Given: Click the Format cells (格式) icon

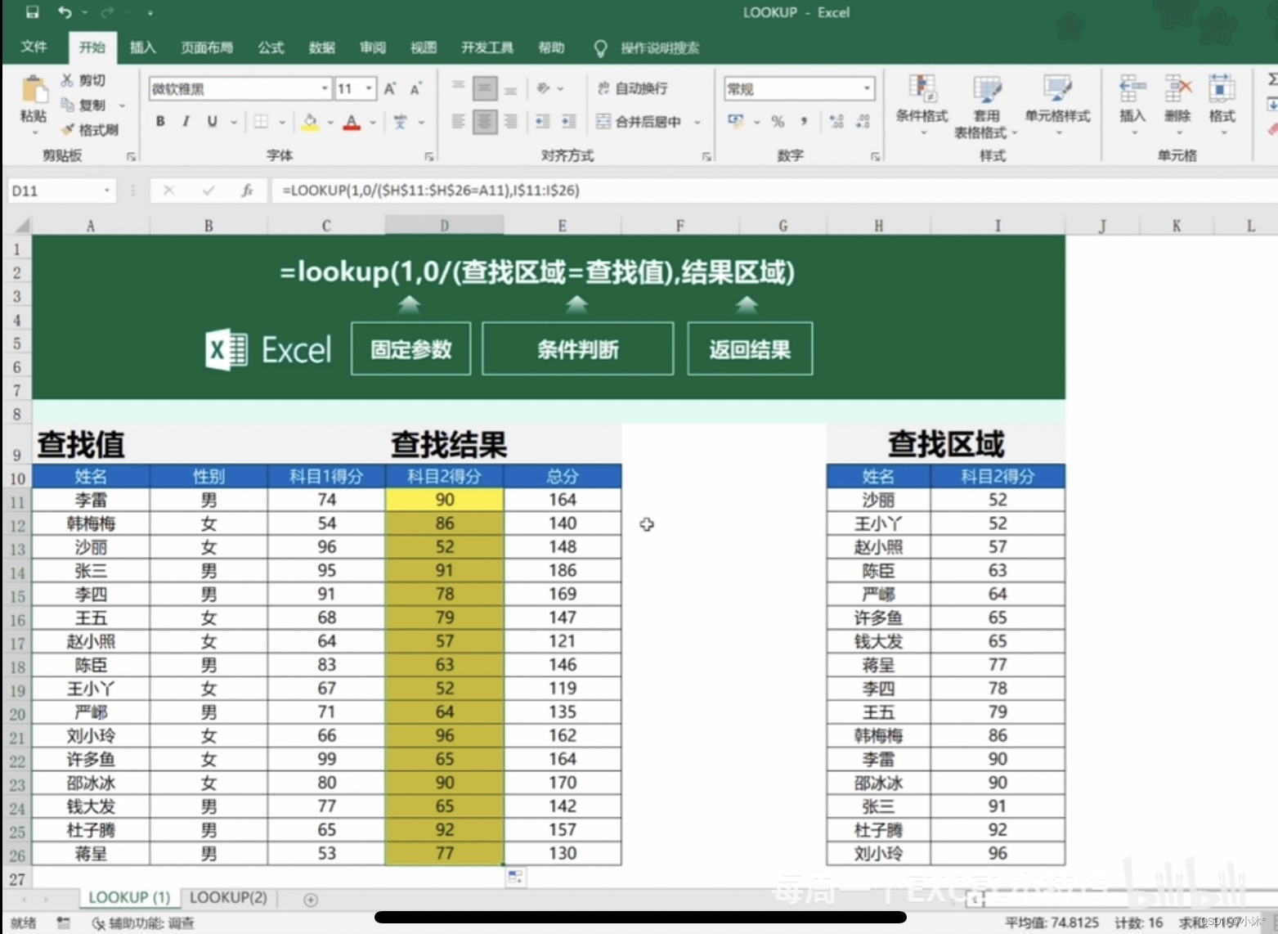Looking at the screenshot, I should pyautogui.click(x=1222, y=88).
